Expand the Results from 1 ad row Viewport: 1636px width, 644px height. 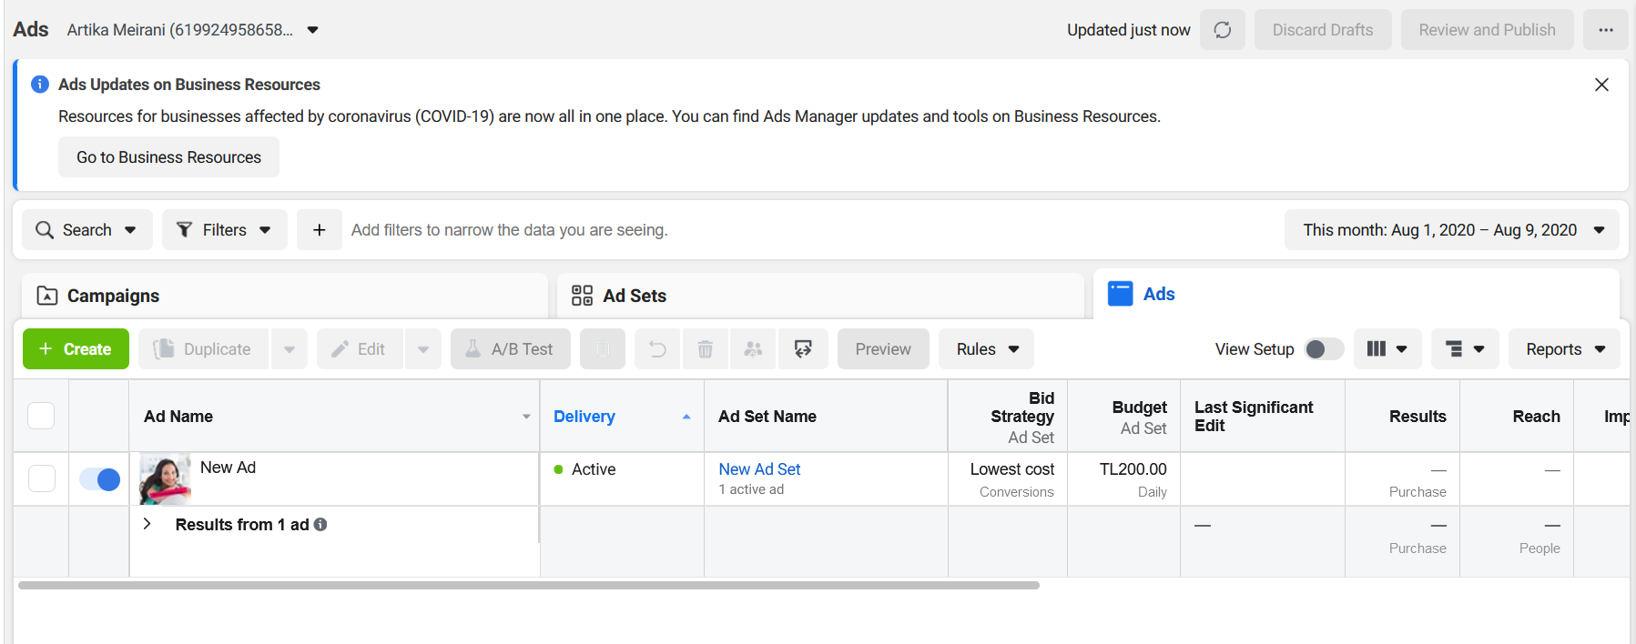(147, 524)
